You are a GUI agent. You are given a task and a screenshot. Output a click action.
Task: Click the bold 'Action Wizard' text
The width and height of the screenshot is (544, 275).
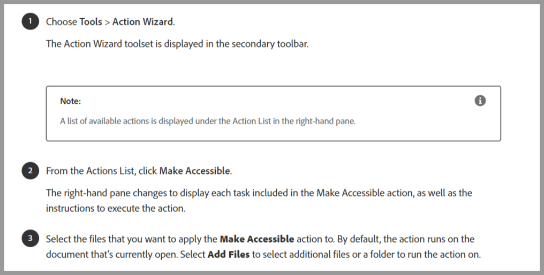pos(142,21)
